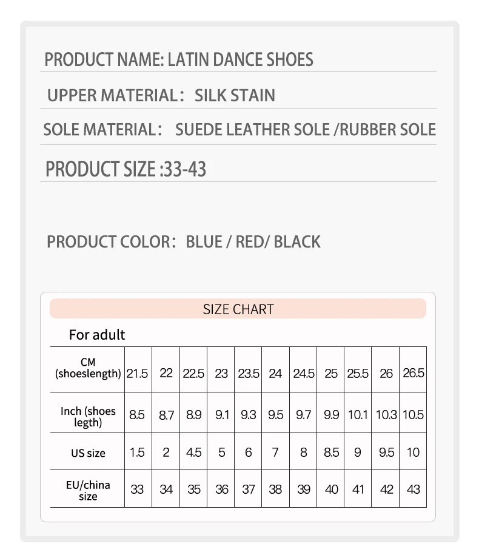This screenshot has width=479, height=552.
Task: Click the PRODUCT COLOR: BLUE / RED / BLACK line
Action: (184, 241)
